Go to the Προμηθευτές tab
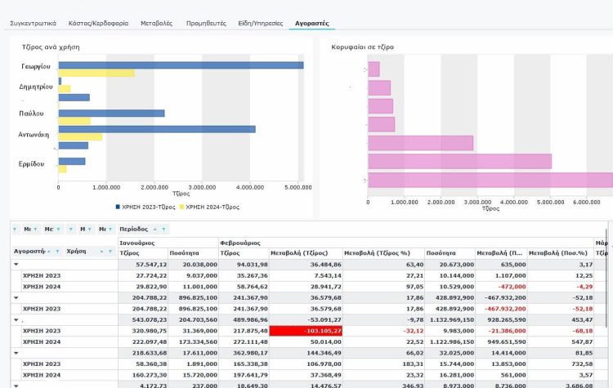 (206, 24)
